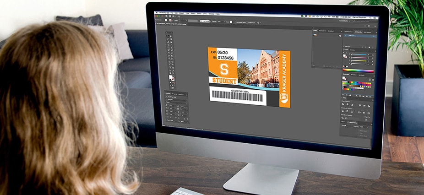Select the Artboard 1 row in Artboards panel

click(360, 36)
